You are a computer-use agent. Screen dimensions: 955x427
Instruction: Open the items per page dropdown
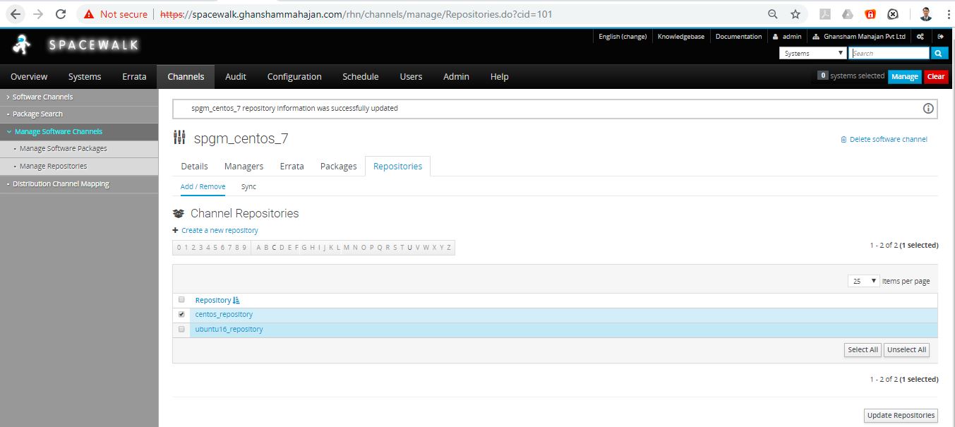click(x=863, y=281)
